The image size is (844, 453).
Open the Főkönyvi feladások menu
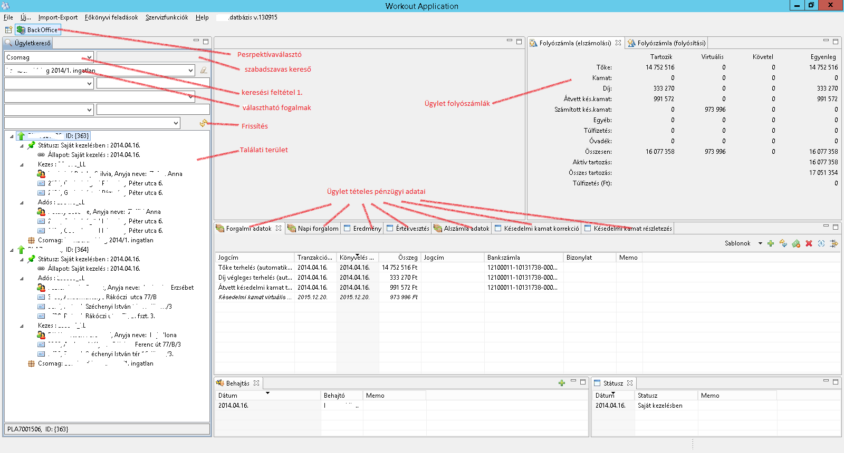[111, 17]
